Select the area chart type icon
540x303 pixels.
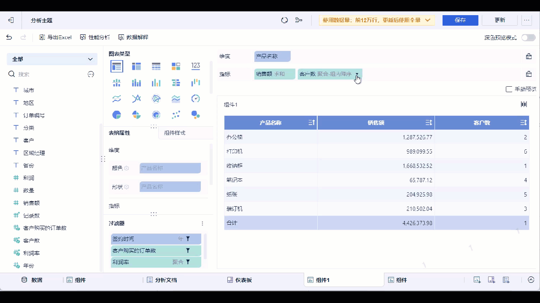tap(175, 98)
